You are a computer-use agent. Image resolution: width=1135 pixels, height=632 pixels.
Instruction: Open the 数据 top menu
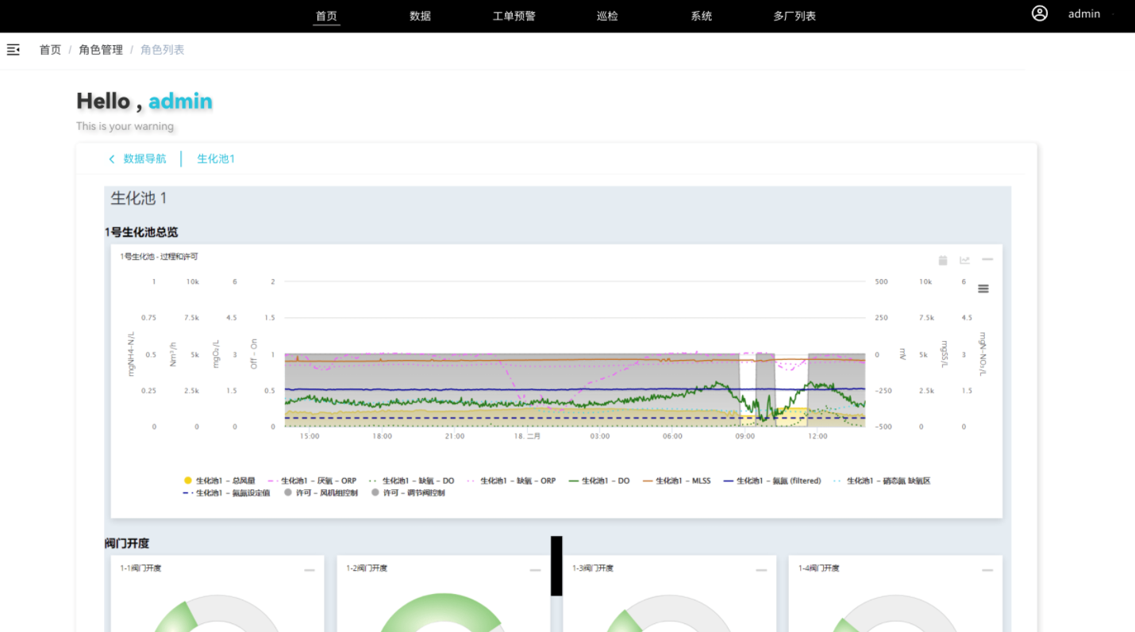[421, 16]
